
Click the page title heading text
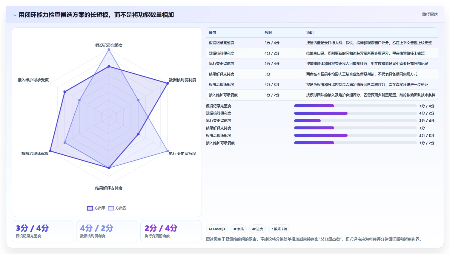pos(96,15)
